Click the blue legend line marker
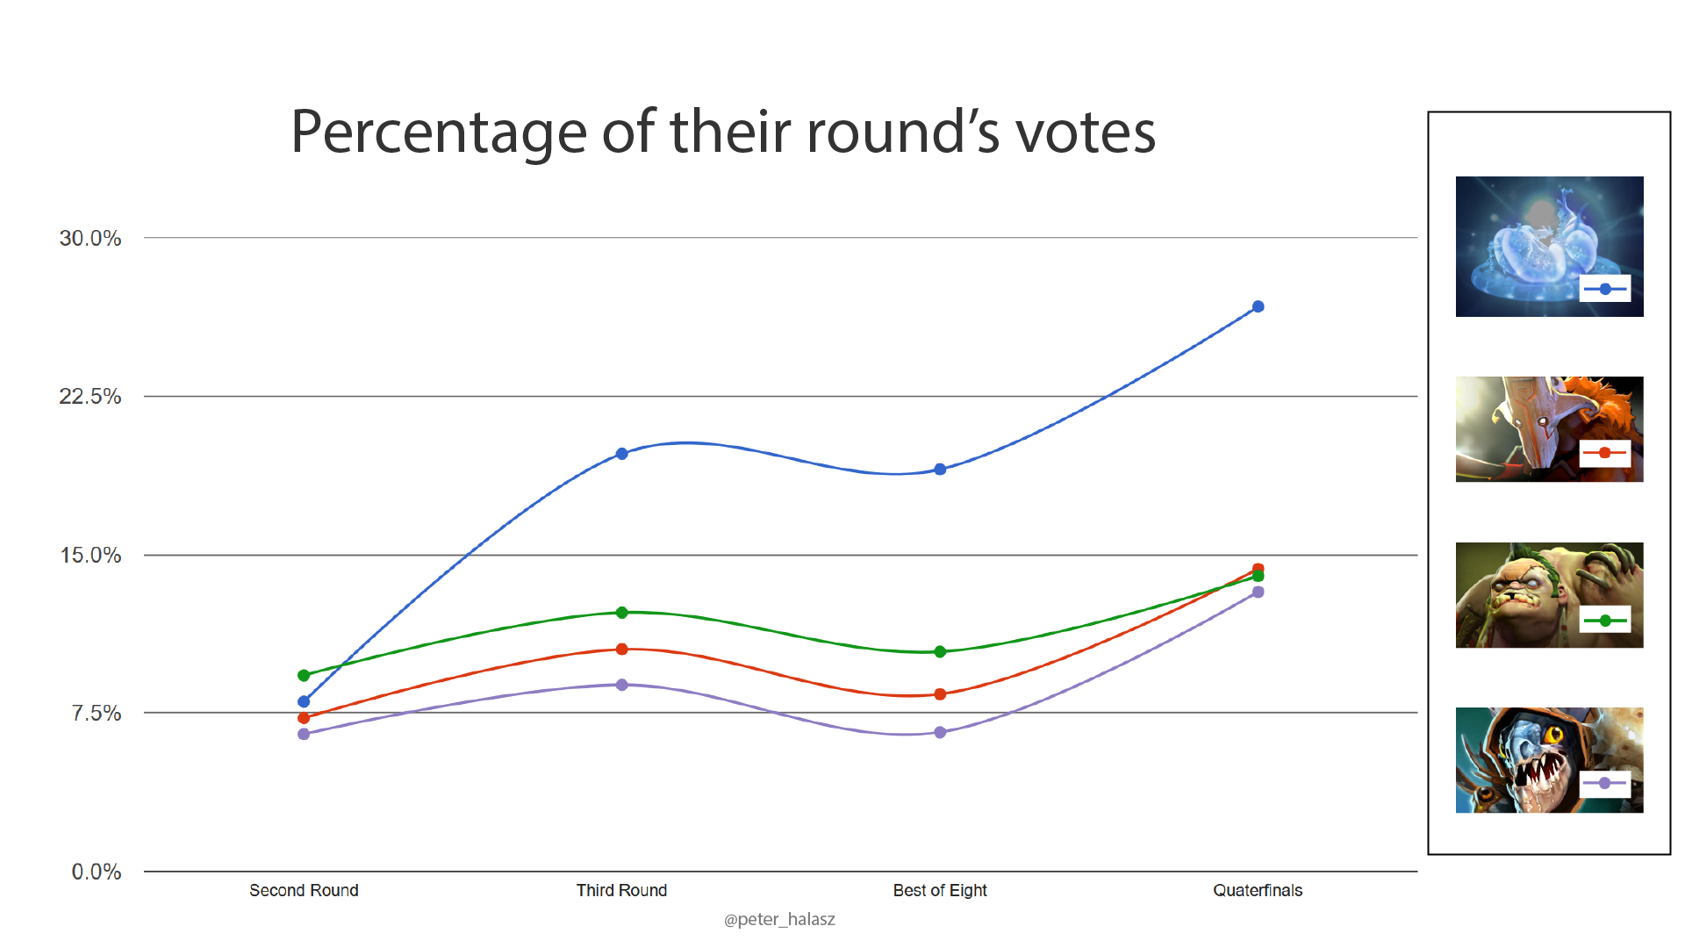The width and height of the screenshot is (1685, 948). tap(1605, 289)
